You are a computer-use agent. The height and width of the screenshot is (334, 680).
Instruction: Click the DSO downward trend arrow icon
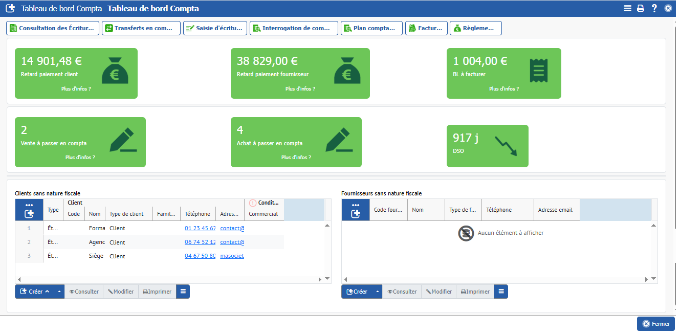506,146
